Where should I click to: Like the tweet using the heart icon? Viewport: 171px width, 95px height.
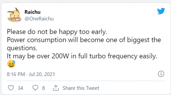click(x=11, y=88)
